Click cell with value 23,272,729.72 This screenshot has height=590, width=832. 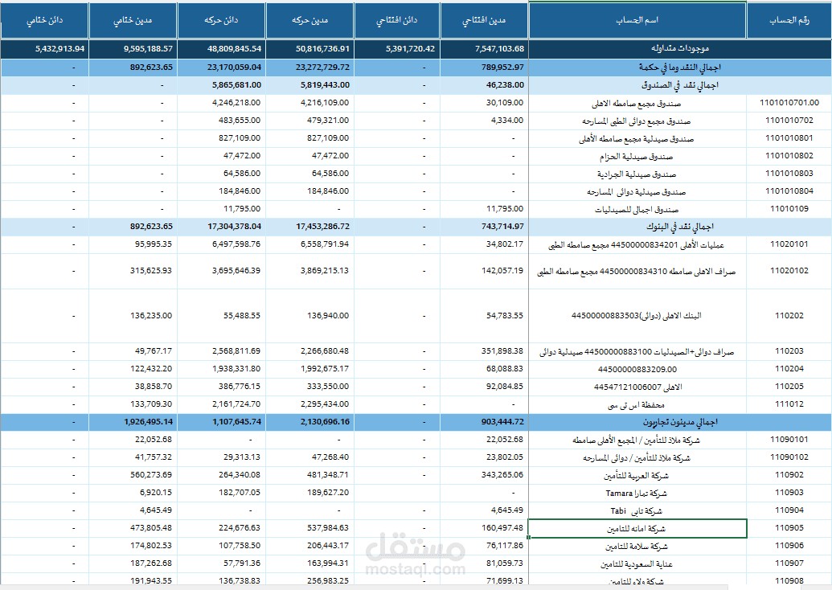[322, 68]
